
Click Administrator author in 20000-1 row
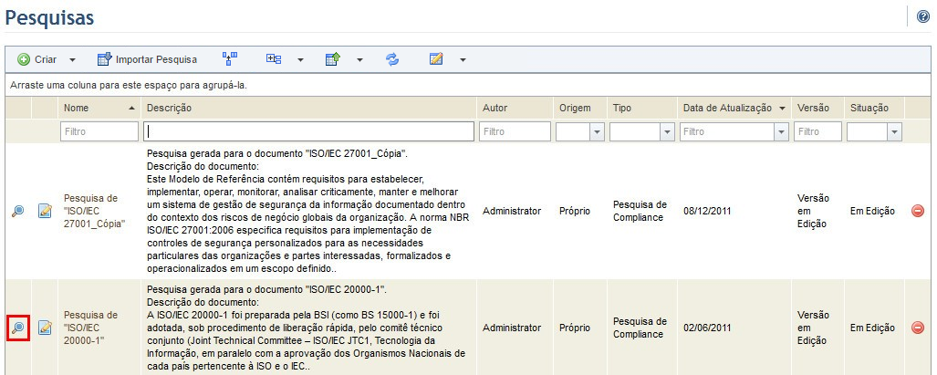tap(512, 328)
